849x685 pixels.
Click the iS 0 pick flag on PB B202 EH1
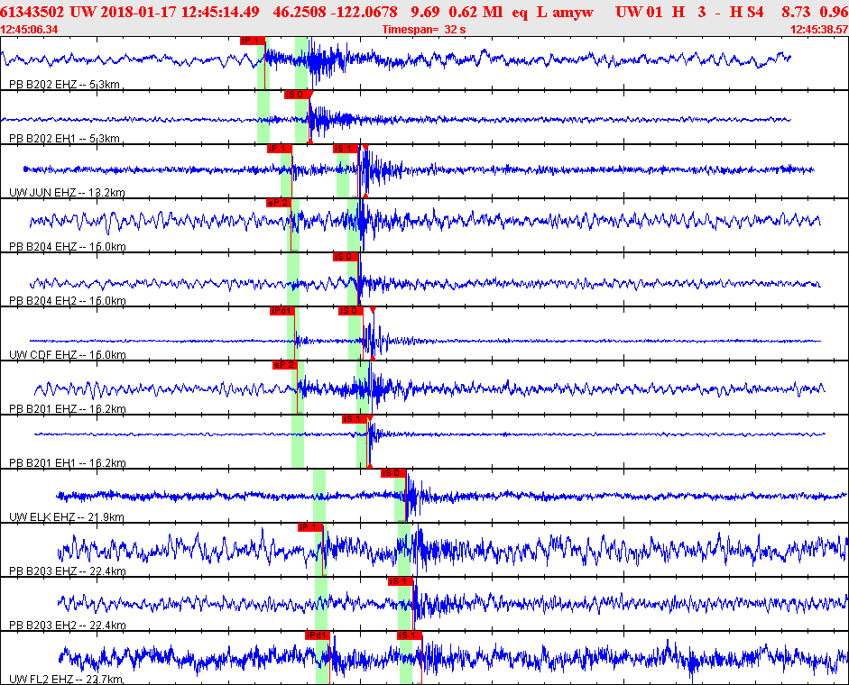click(x=297, y=95)
